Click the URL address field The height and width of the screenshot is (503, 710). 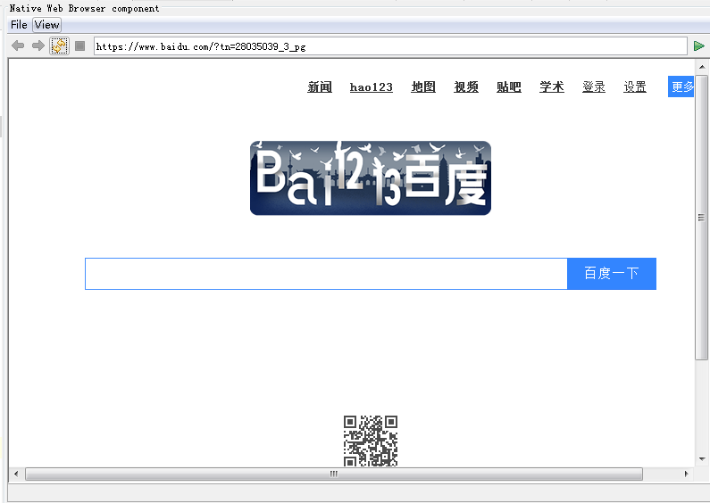click(x=390, y=46)
